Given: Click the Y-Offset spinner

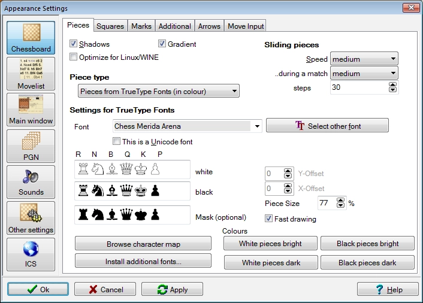Looking at the screenshot, I should pyautogui.click(x=288, y=173).
